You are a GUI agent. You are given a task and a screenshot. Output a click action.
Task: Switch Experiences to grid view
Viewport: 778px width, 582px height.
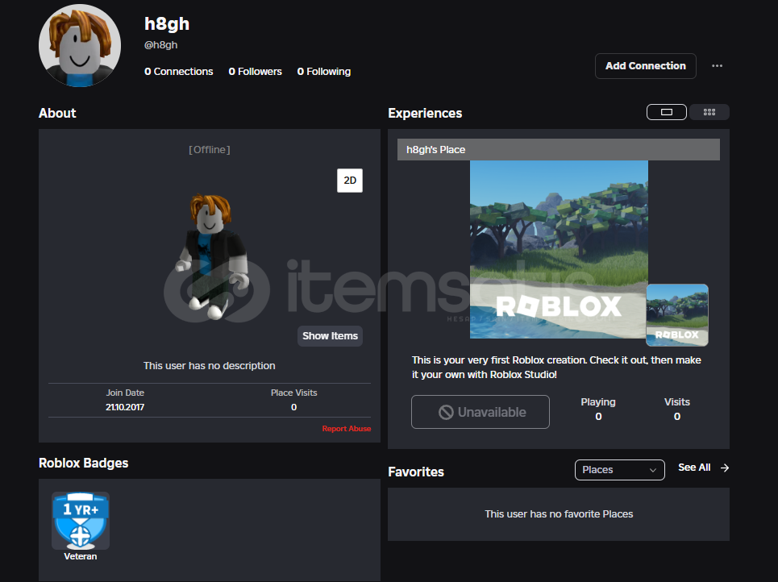point(709,112)
